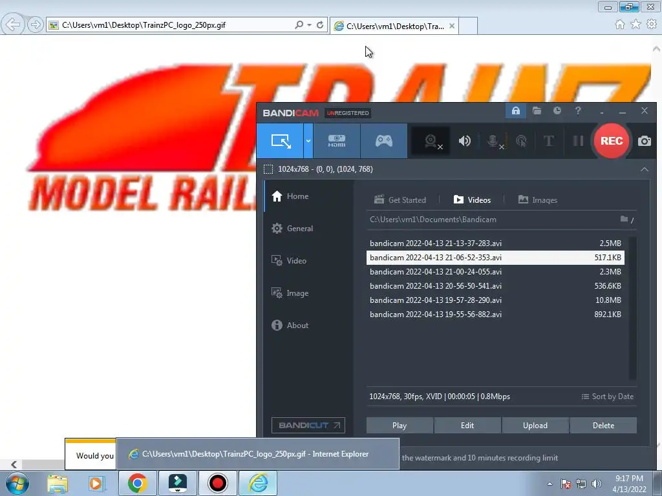Go back in Internet Explorer
The image size is (662, 496).
(x=13, y=25)
